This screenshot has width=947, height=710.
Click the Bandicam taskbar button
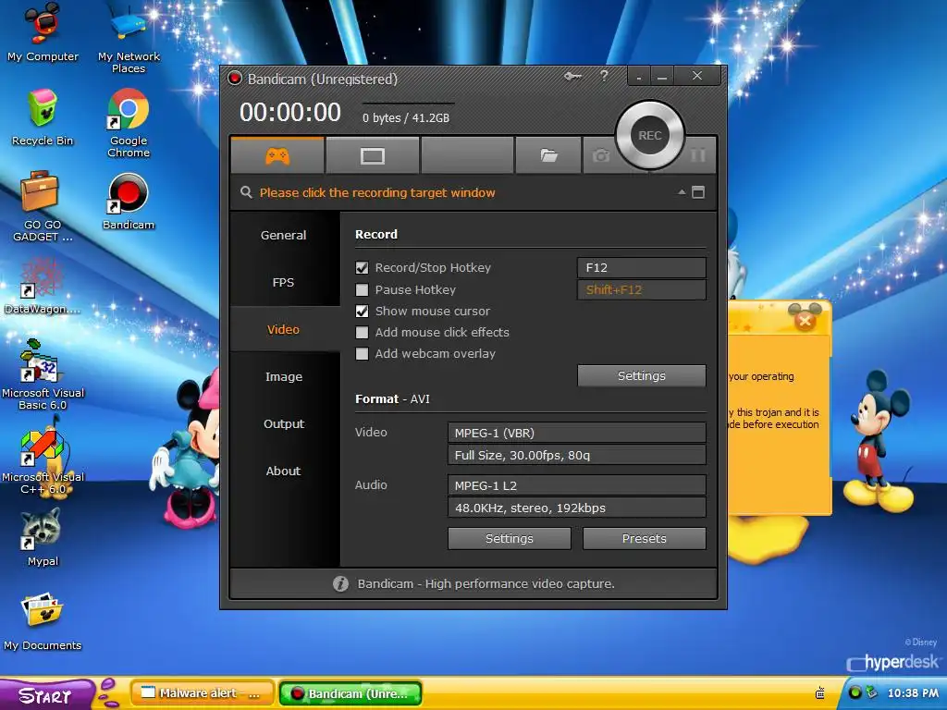351,693
